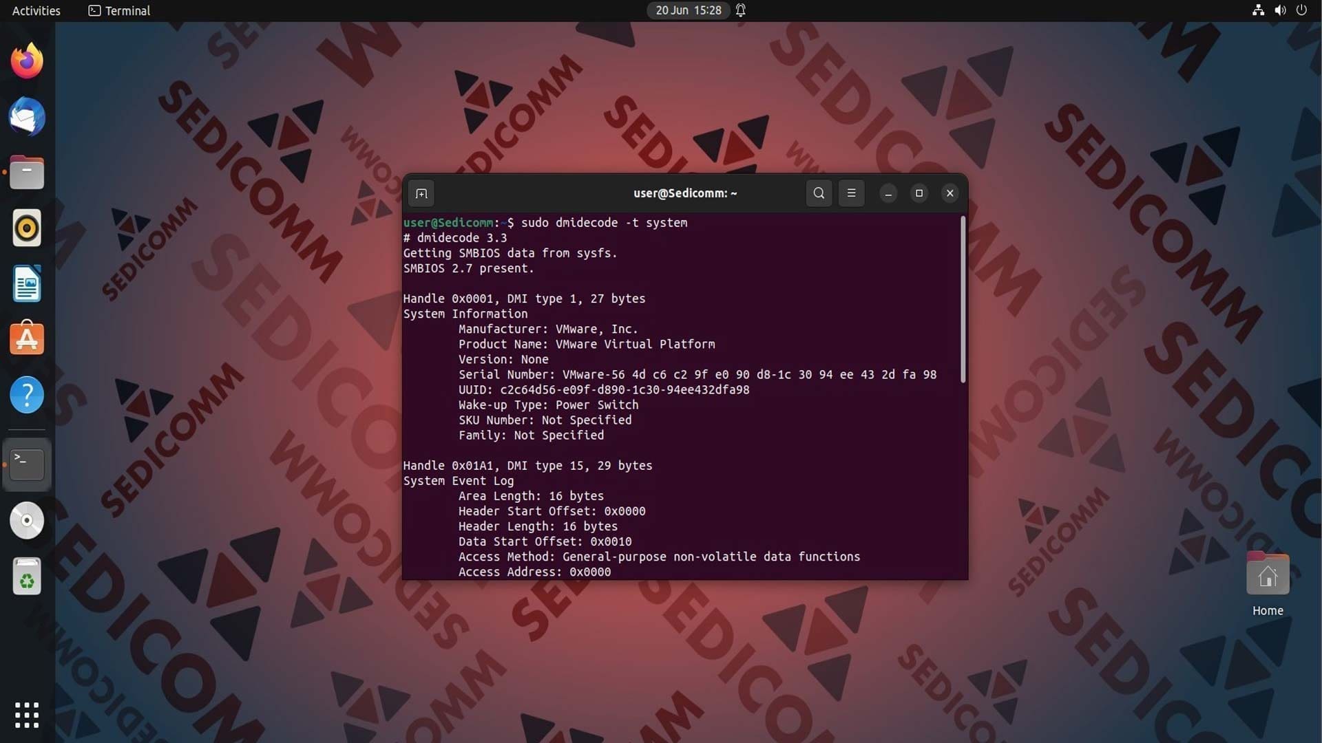This screenshot has width=1322, height=743.
Task: Open network status icon in system tray
Action: click(x=1258, y=10)
